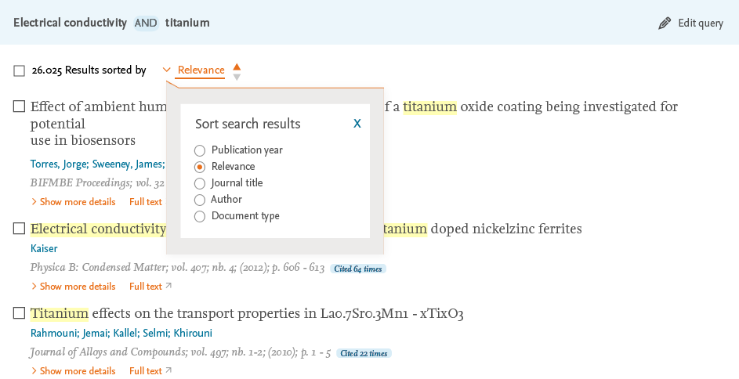The height and width of the screenshot is (379, 739).
Task: Check the Titanium effects transport properties checkbox
Action: (19, 314)
